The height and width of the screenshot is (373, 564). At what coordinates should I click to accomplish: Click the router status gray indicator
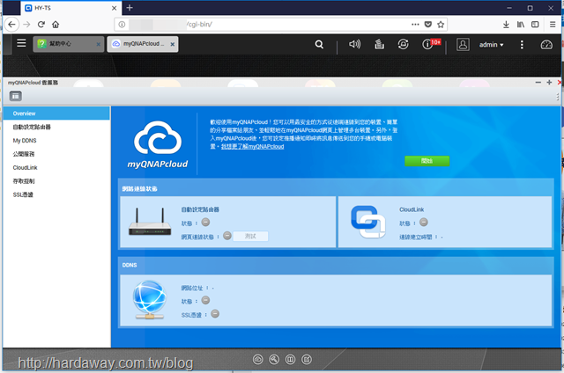click(205, 223)
